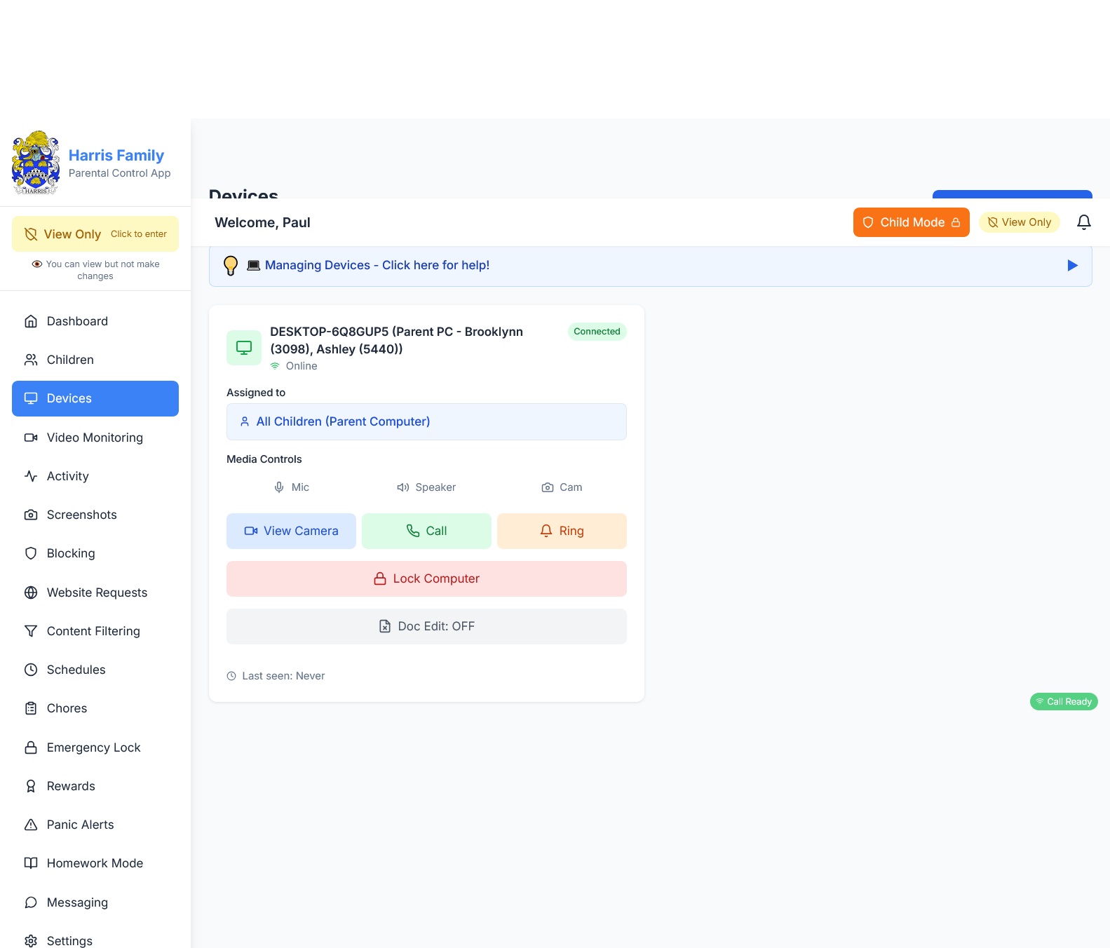This screenshot has width=1110, height=948.
Task: Toggle the Speaker media control
Action: 426,487
